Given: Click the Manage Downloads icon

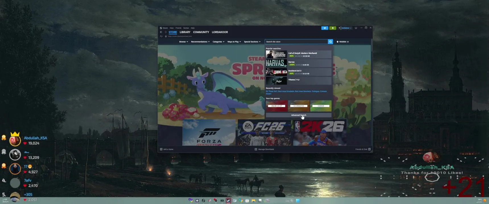Looking at the screenshot, I should click(256, 149).
